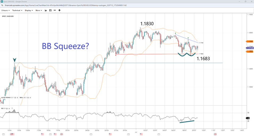The image size is (254, 136).
Task: Open the saved chart folder icon
Action: click(46, 10)
